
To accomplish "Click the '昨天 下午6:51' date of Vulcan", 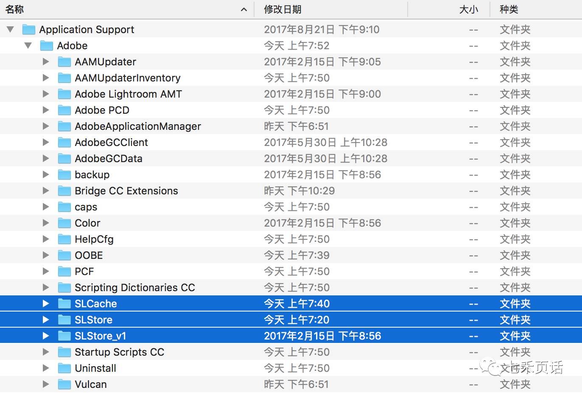I will [296, 384].
